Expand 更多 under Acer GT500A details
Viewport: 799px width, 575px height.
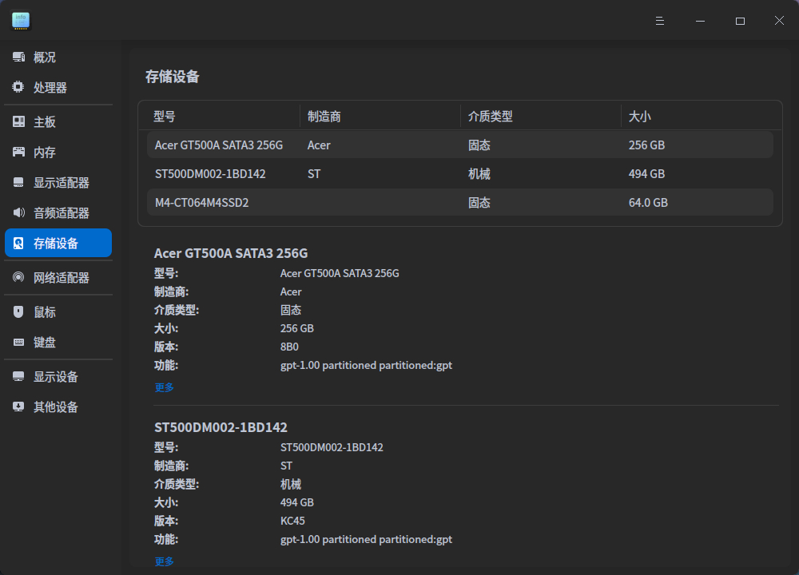tap(164, 387)
